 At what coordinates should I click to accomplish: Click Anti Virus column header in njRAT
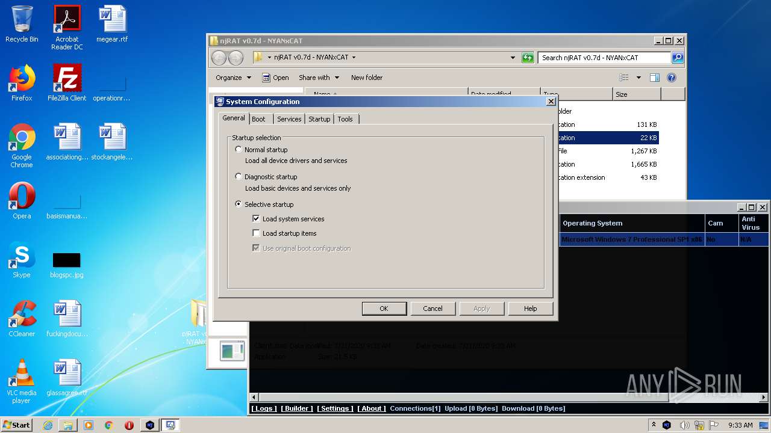coord(754,223)
